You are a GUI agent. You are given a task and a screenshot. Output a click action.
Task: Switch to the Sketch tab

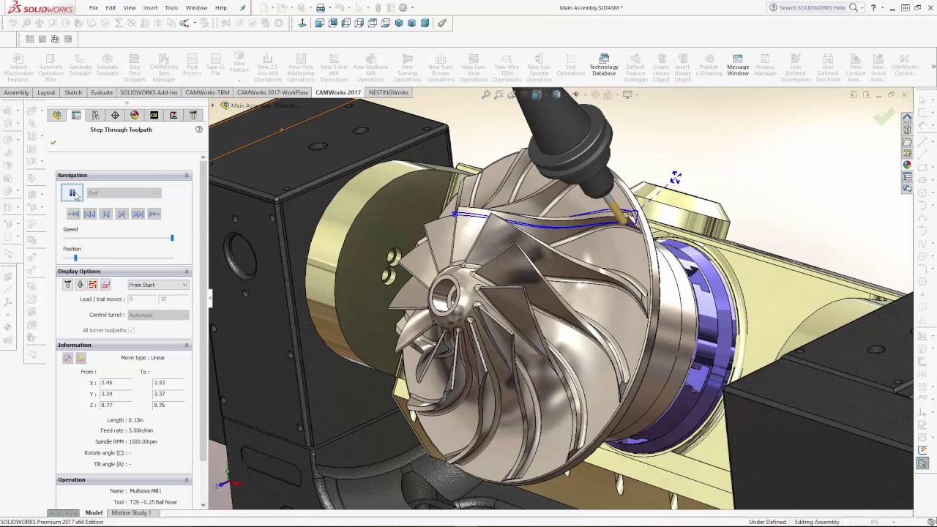(73, 93)
